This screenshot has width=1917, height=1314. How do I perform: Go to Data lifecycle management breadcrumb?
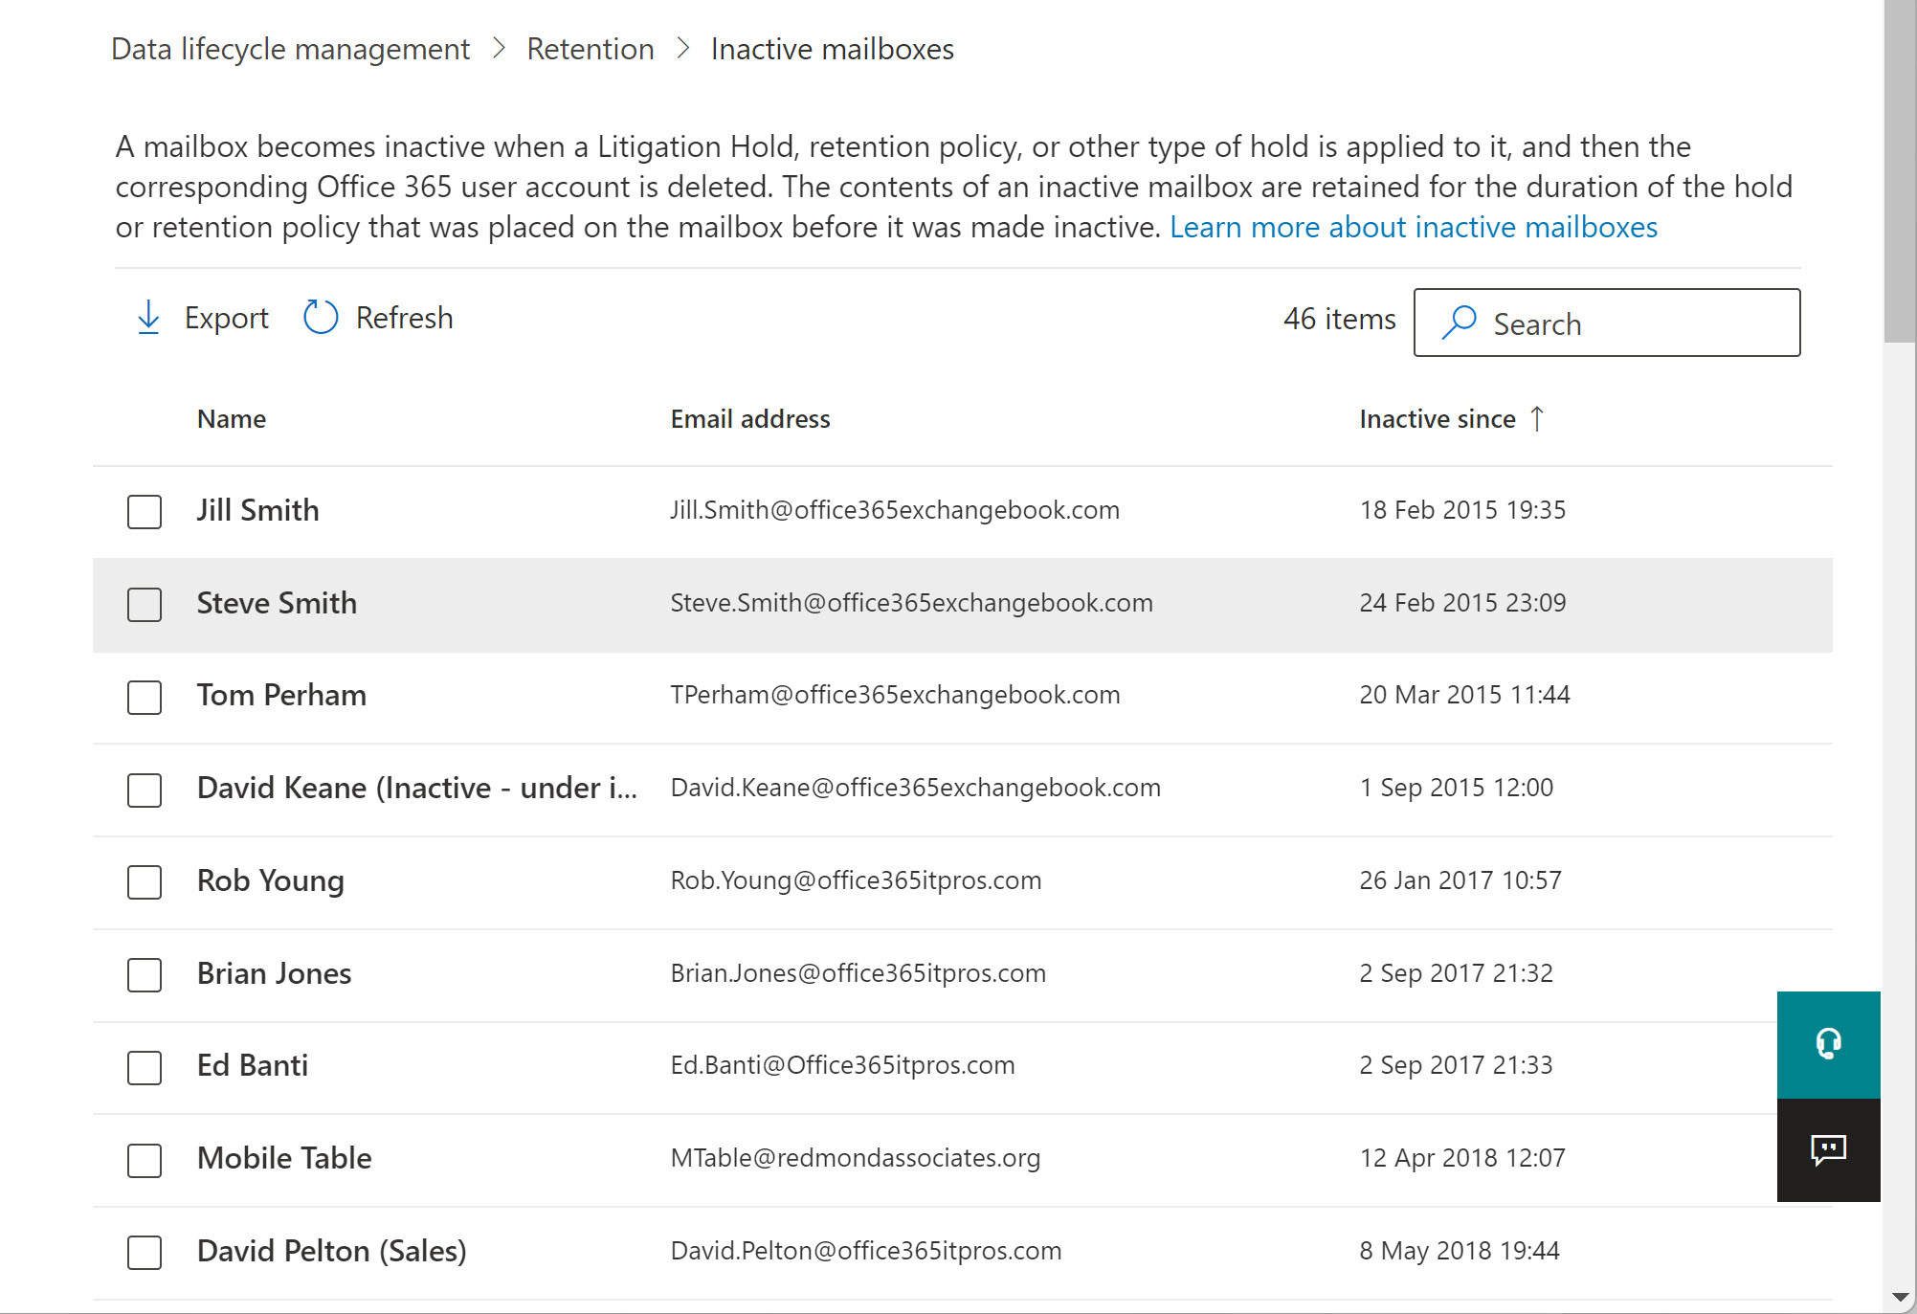pyautogui.click(x=290, y=49)
